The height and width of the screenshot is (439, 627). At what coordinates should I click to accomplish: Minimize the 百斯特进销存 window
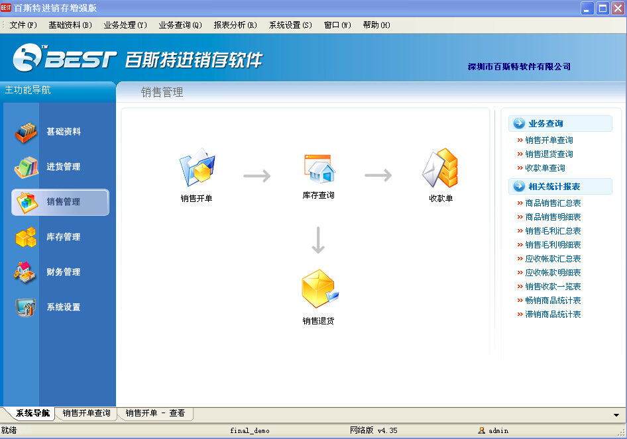587,9
